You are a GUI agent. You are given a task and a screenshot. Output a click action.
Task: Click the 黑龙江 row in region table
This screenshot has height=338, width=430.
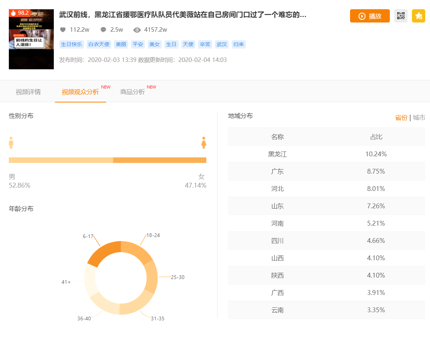pos(326,154)
